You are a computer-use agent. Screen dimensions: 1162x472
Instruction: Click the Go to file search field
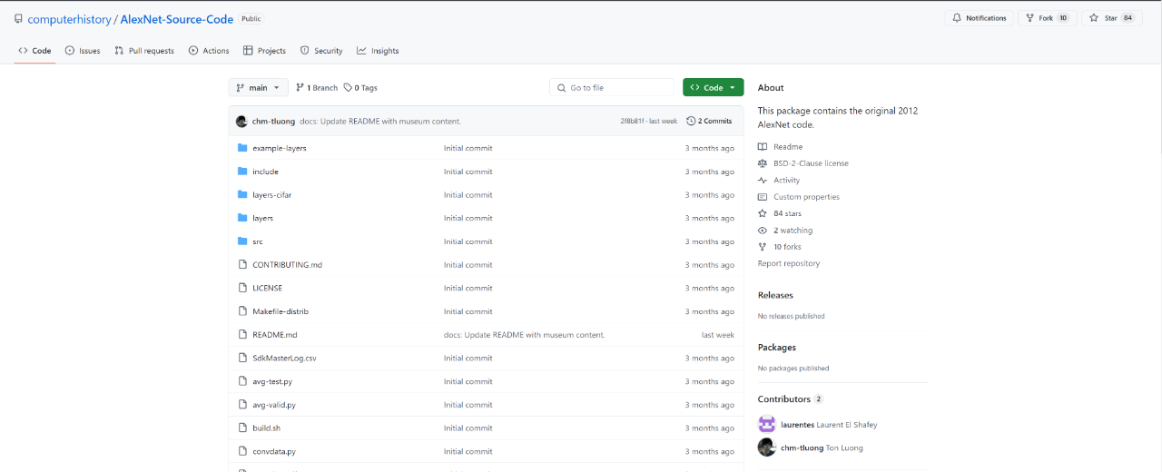(611, 88)
